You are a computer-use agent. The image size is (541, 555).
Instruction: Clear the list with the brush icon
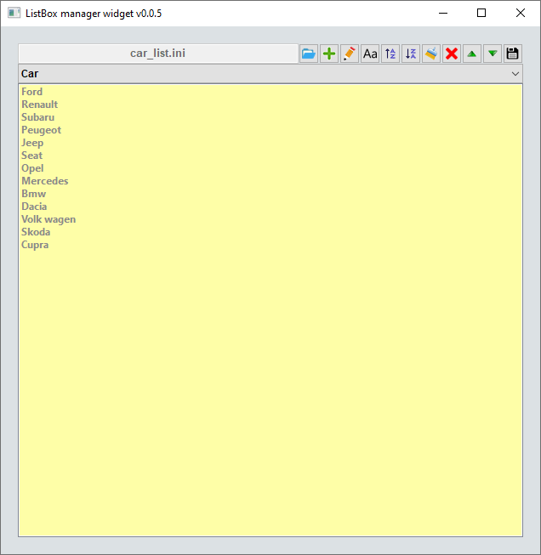pos(431,54)
